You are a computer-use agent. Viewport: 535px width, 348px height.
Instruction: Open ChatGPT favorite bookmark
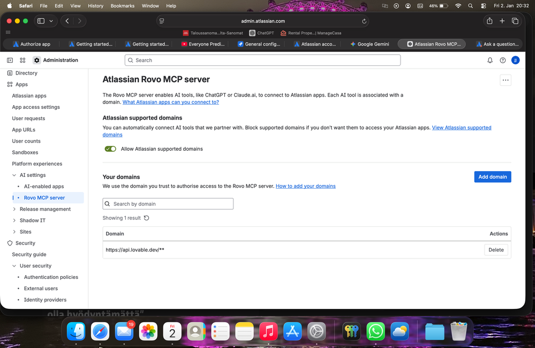coord(261,33)
